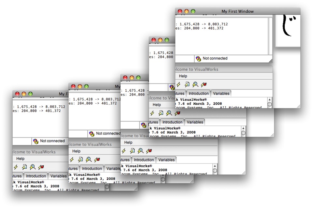Select the Do it lightning icon in the second window from right

tap(152, 113)
